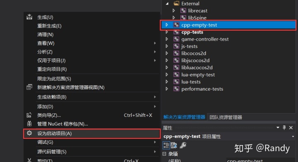
Task: Choose 新建解决方案资源管理器视图(N)
Action: click(x=91, y=87)
